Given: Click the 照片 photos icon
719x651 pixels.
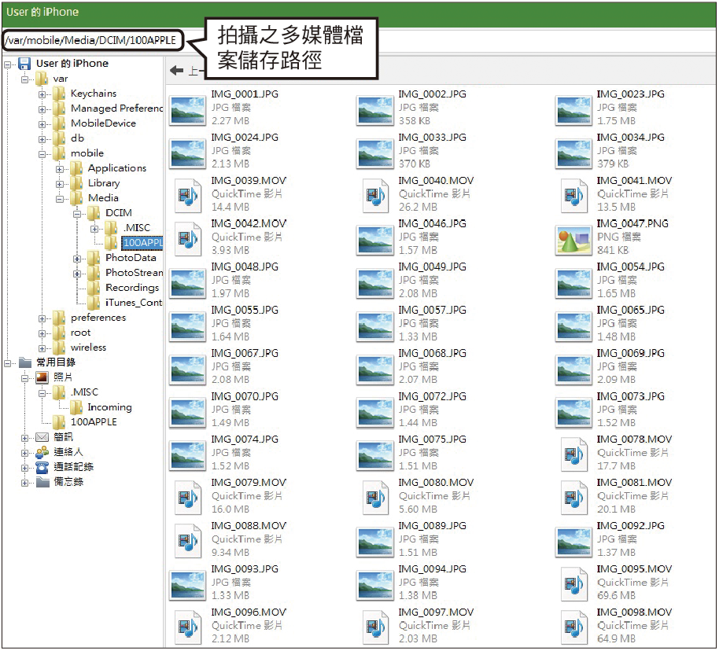Looking at the screenshot, I should [42, 377].
